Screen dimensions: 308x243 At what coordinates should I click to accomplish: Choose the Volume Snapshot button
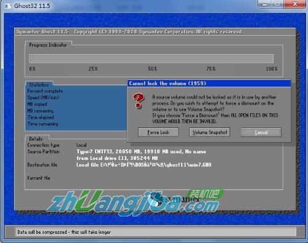(209, 132)
